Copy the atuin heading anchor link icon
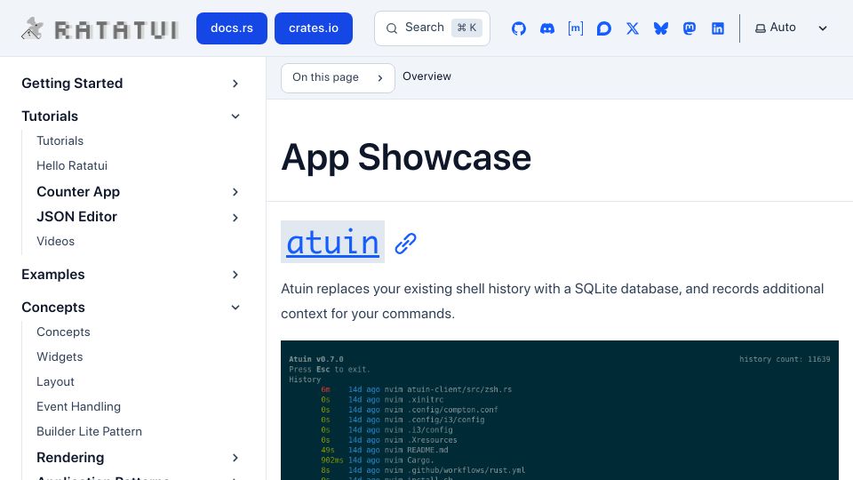The image size is (853, 480). click(x=405, y=244)
